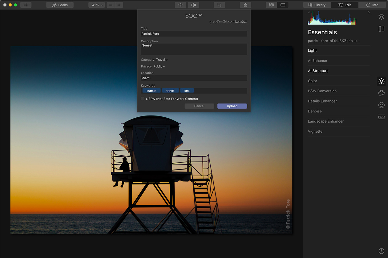Toggle the before/after compare view
The image size is (388, 258).
point(193,5)
